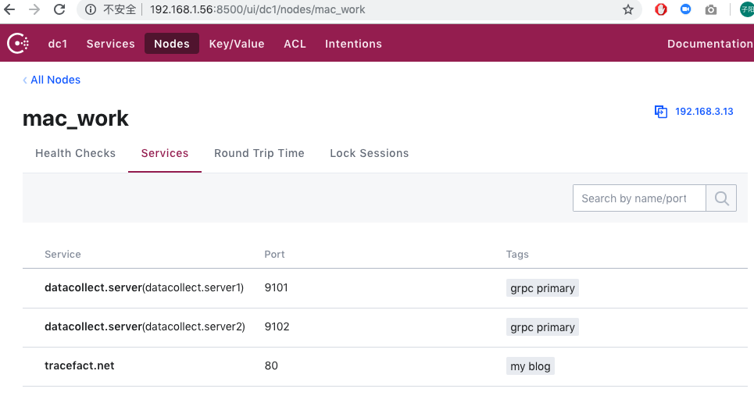Click the camera extension icon

[711, 10]
